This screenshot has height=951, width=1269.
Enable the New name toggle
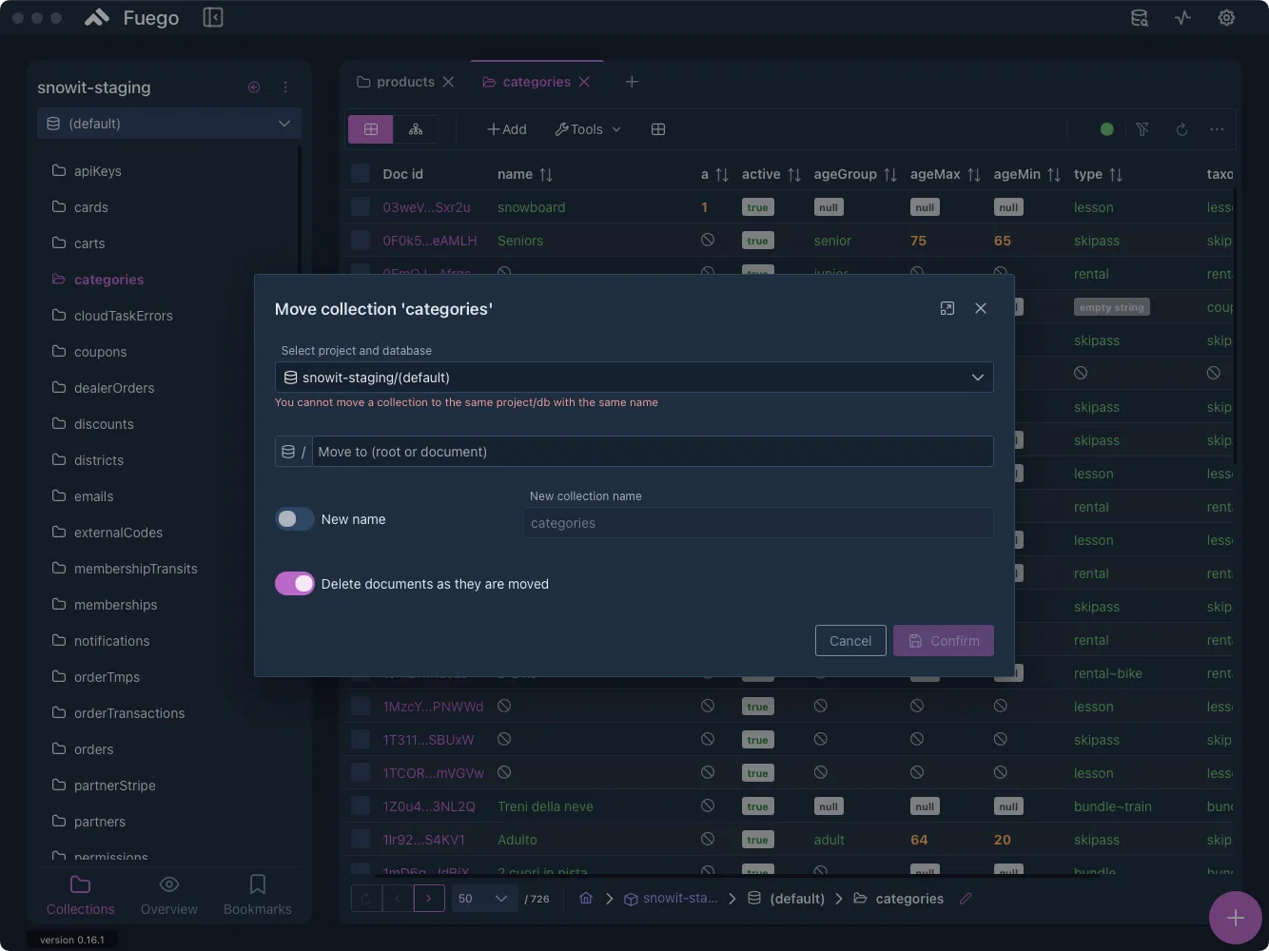[x=295, y=519]
